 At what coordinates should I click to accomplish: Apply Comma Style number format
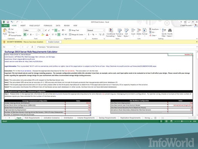pyautogui.click(x=96, y=34)
